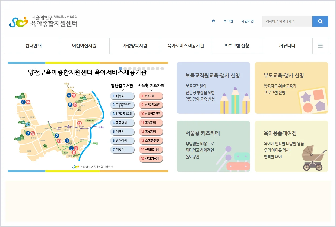
Task: Open the 센터안내 menu
Action: (33, 46)
